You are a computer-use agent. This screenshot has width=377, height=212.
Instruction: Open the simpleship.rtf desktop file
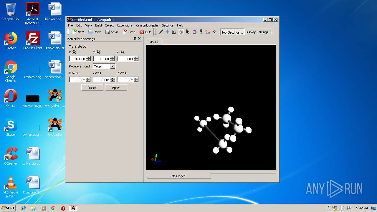point(55,40)
